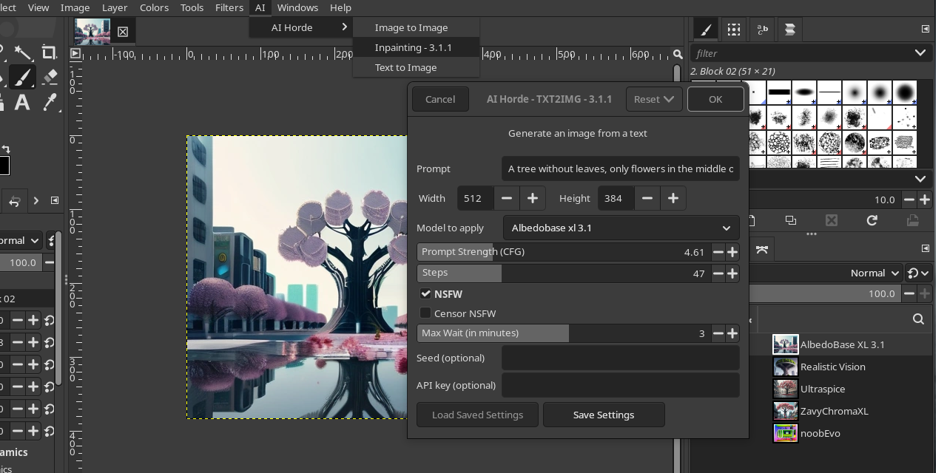Viewport: 947px width, 473px height.
Task: Select Text to Image from the AI Horde submenu
Action: coord(405,67)
